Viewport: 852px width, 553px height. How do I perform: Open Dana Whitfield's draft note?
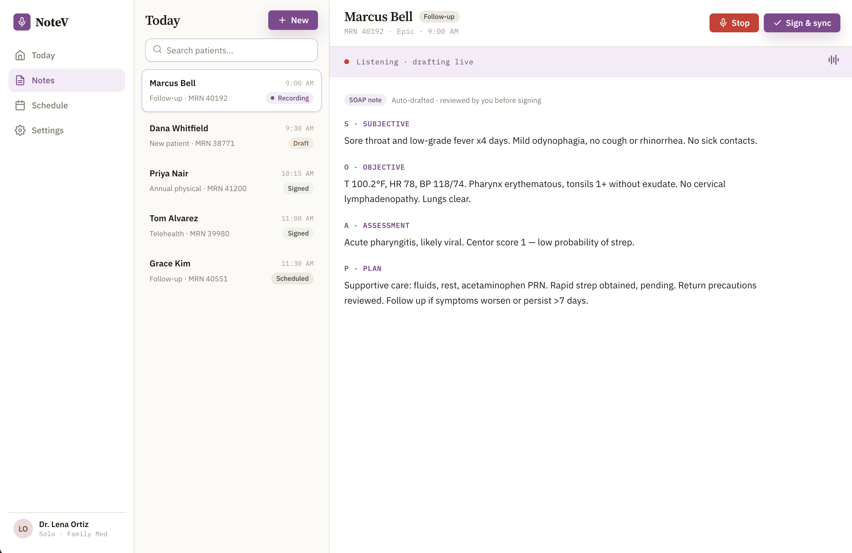[x=231, y=136]
